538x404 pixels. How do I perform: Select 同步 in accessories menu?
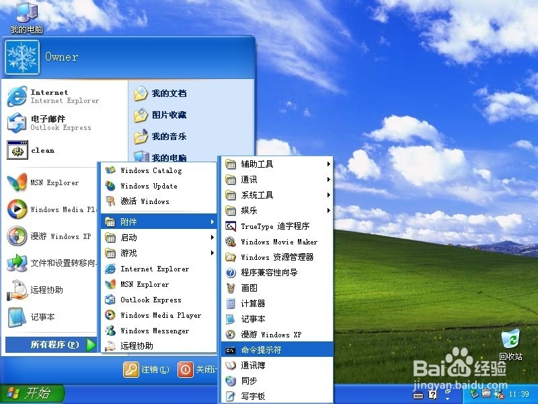point(277,380)
